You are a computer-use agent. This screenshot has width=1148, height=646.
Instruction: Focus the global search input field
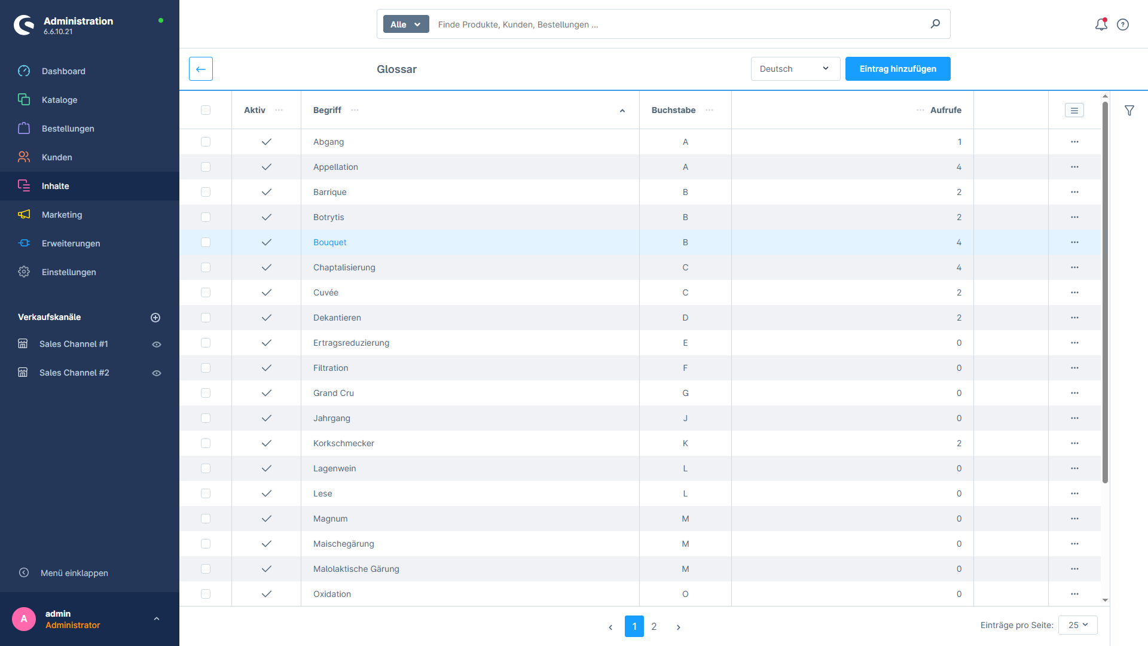[679, 24]
